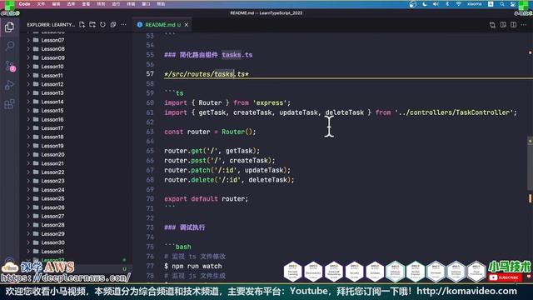Click the editor vertical scrollbar thumb
This screenshot has height=300, width=533.
click(530, 163)
